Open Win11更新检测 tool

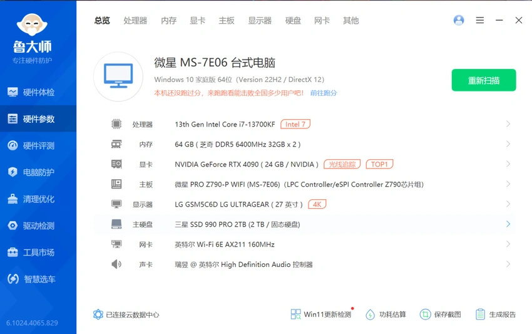(321, 315)
